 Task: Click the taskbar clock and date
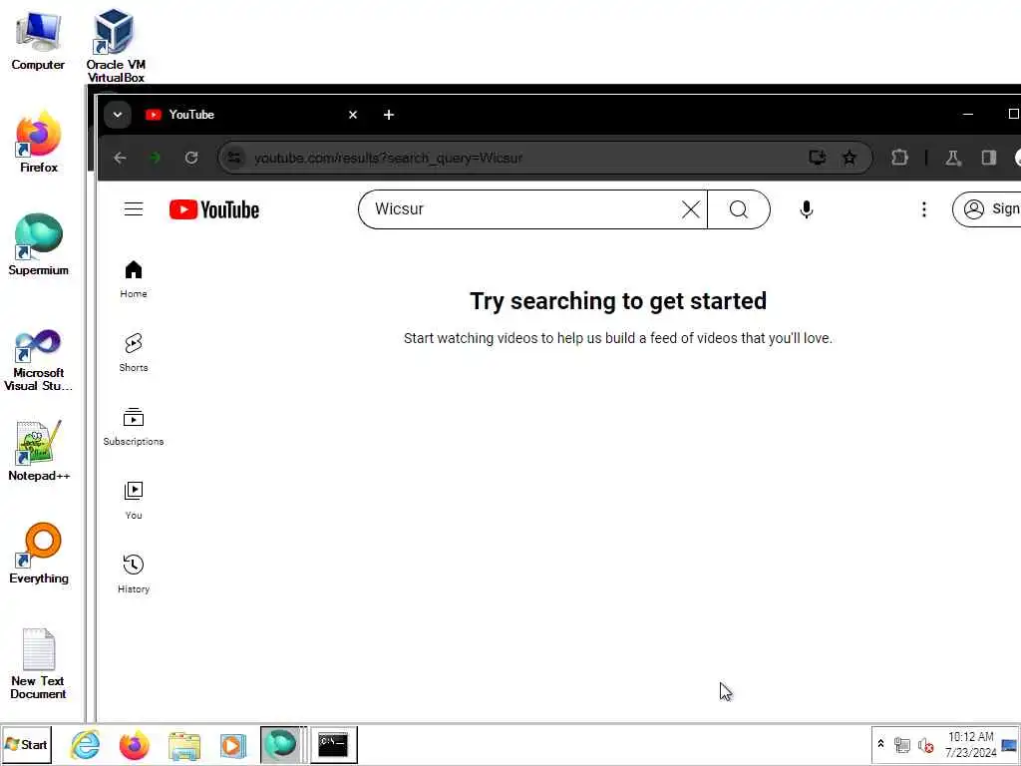[x=970, y=744]
